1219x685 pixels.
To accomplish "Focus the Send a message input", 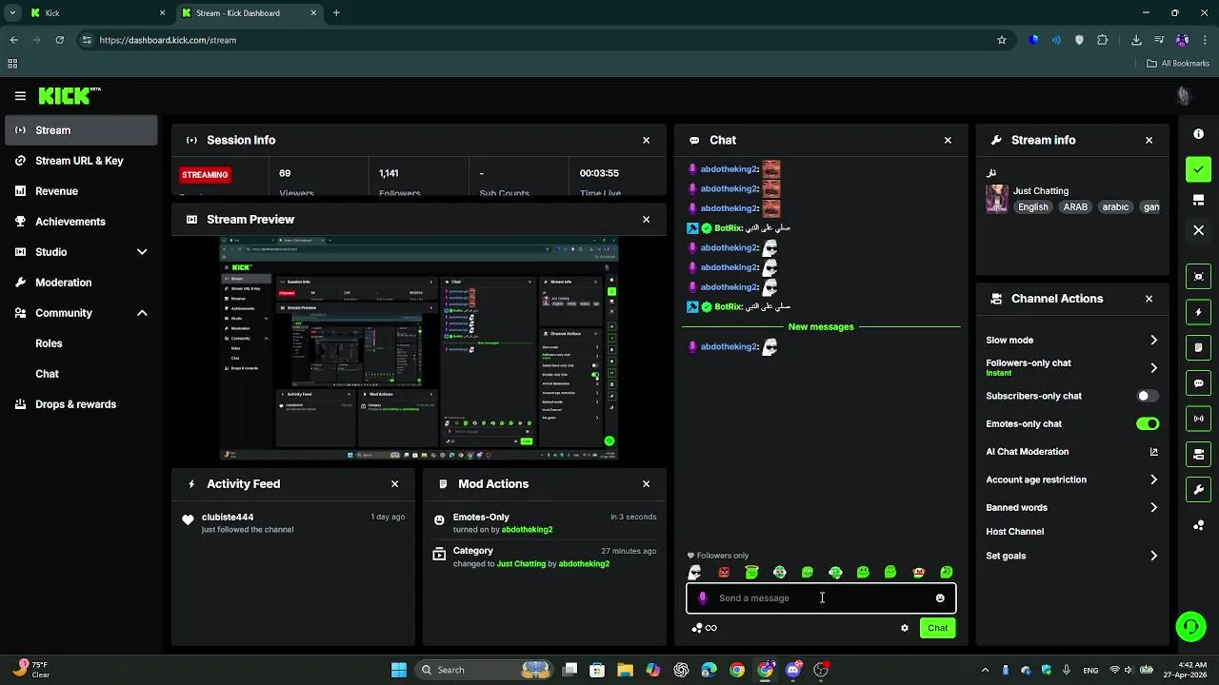I will 821,598.
